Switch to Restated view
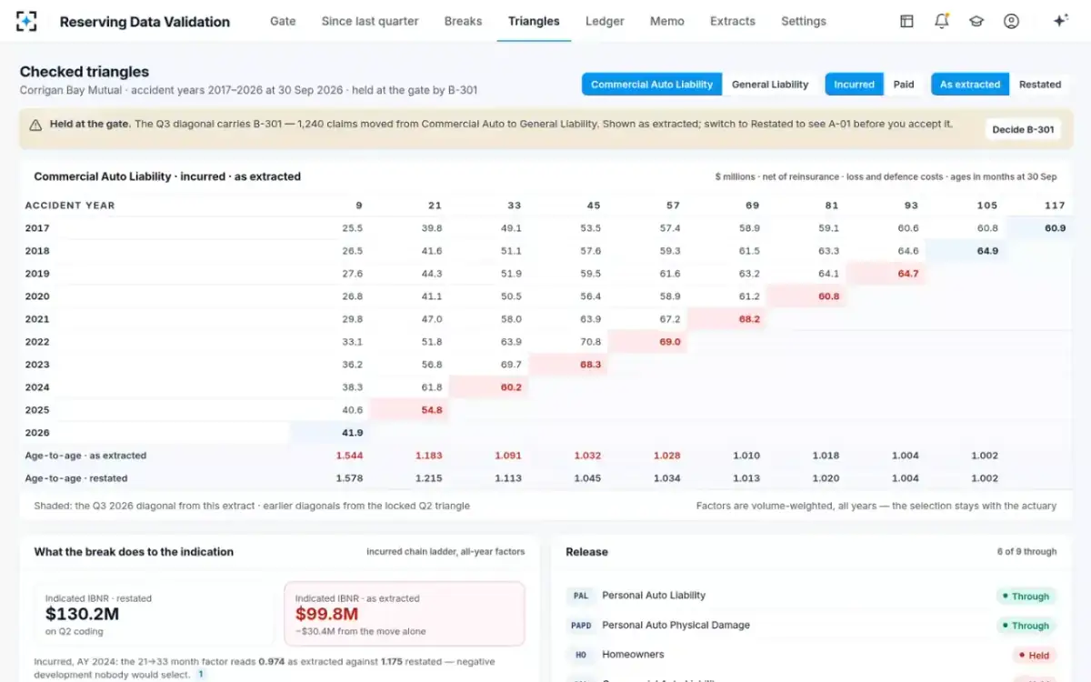This screenshot has width=1091, height=682. (1040, 85)
